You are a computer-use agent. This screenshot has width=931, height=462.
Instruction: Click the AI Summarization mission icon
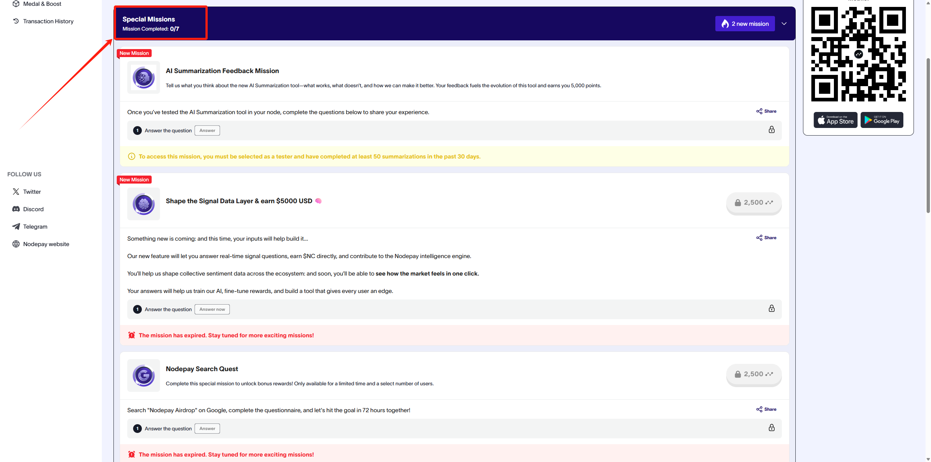[144, 77]
